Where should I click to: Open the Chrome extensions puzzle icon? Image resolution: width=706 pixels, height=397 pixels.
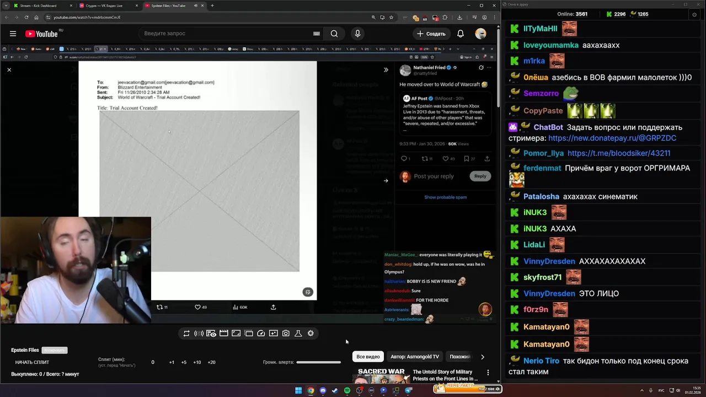point(445,18)
